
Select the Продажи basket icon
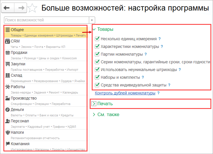click(7, 52)
